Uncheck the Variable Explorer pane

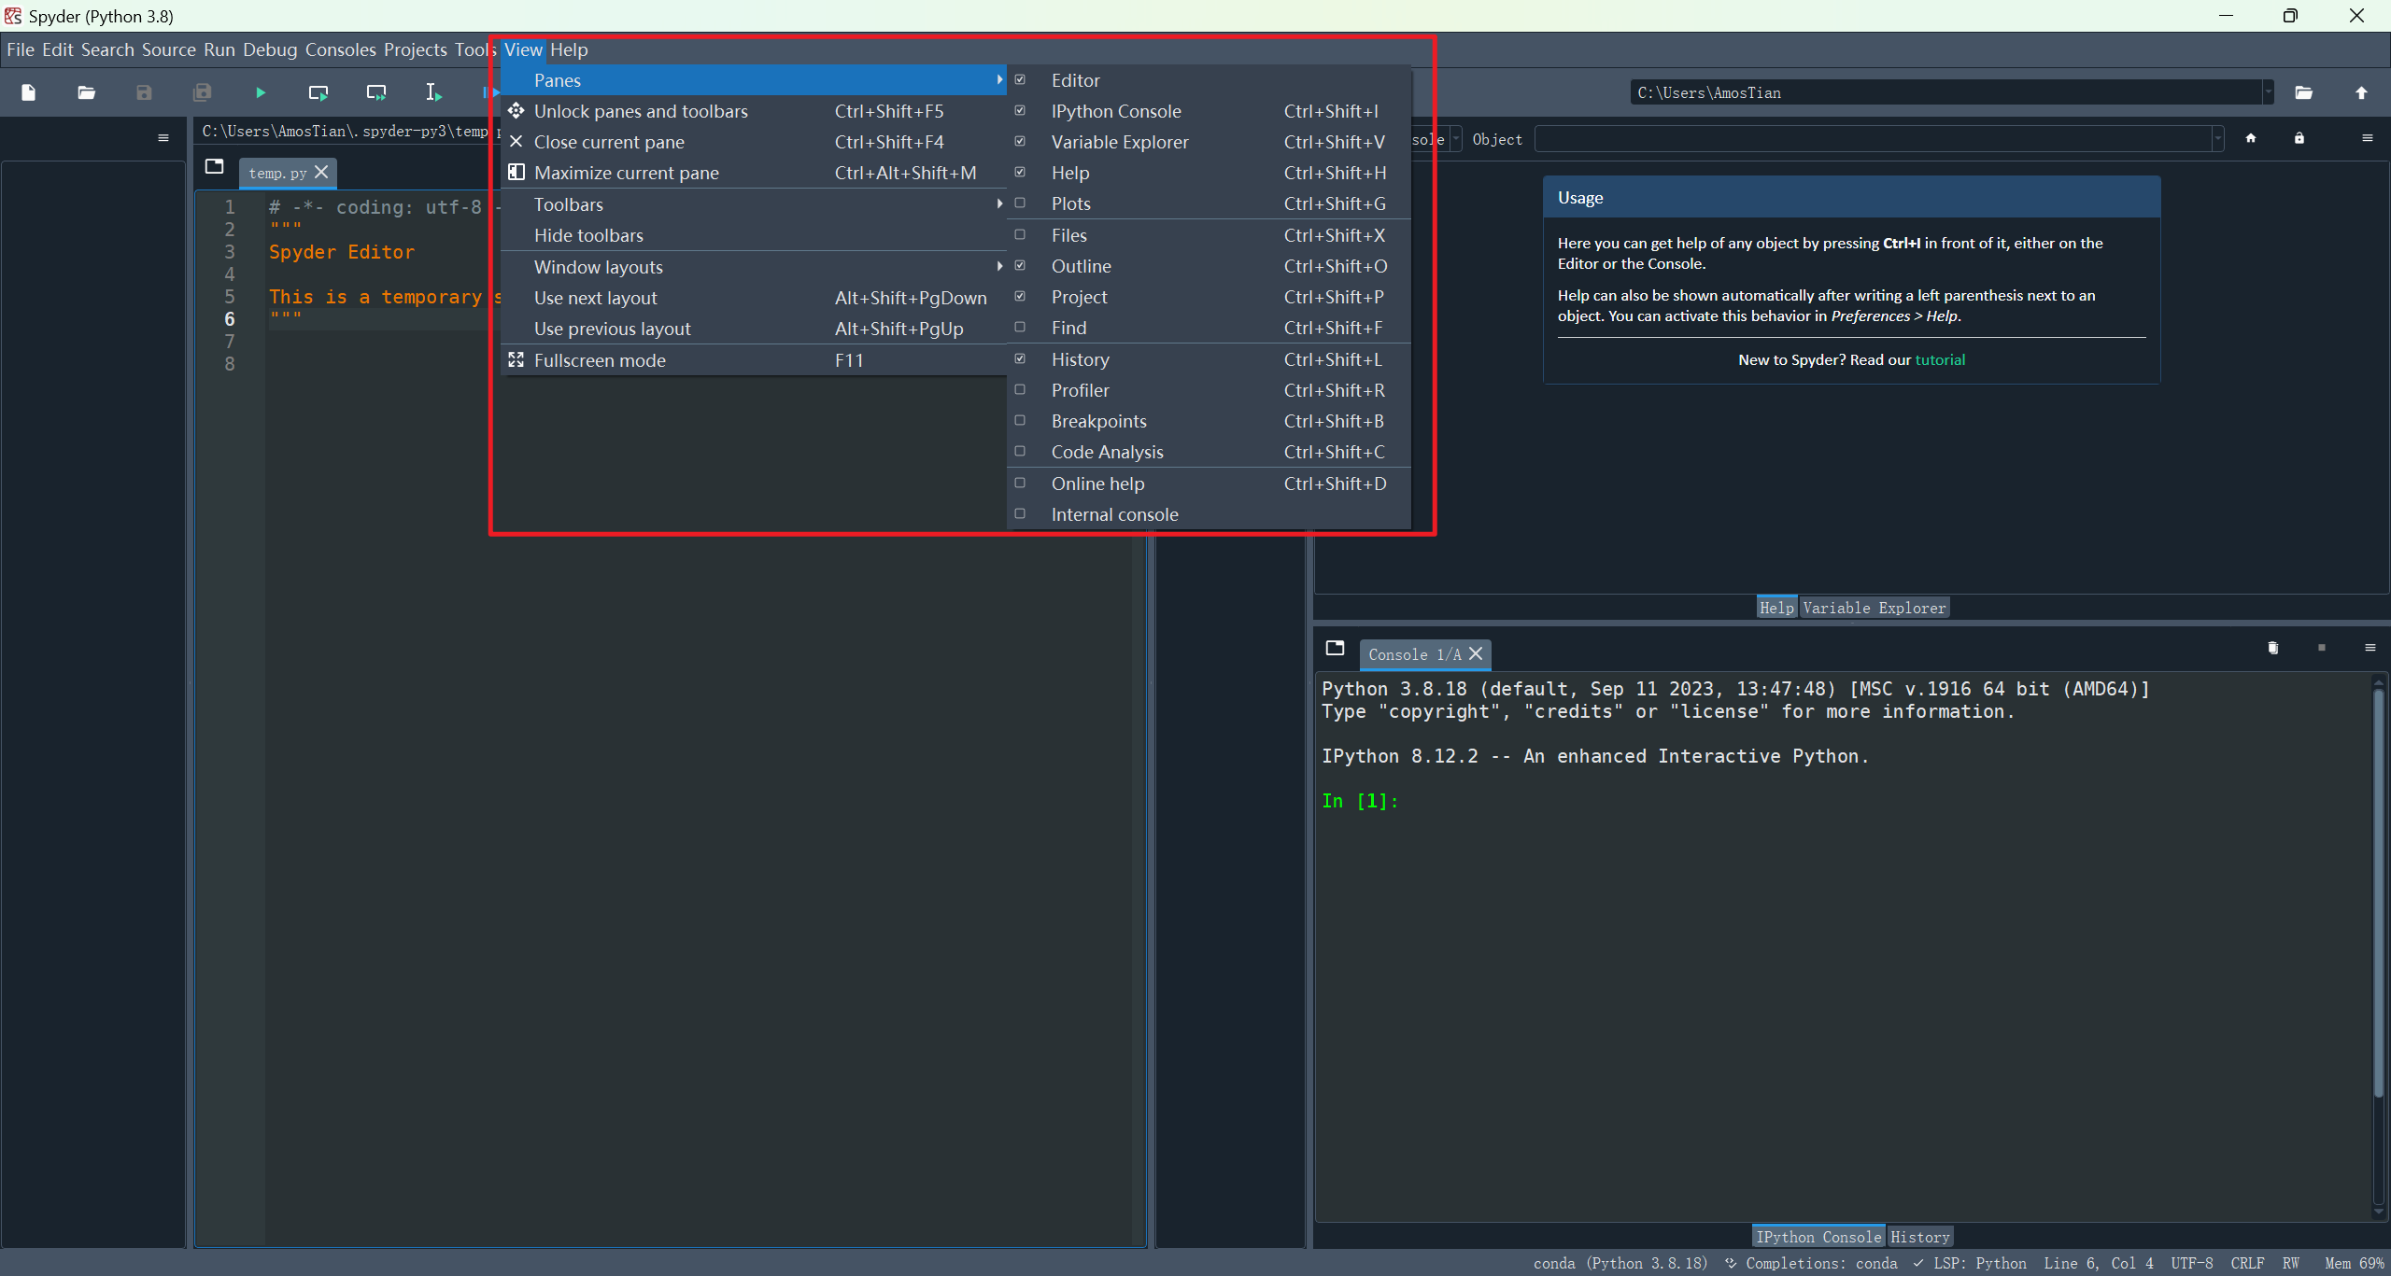[1020, 142]
